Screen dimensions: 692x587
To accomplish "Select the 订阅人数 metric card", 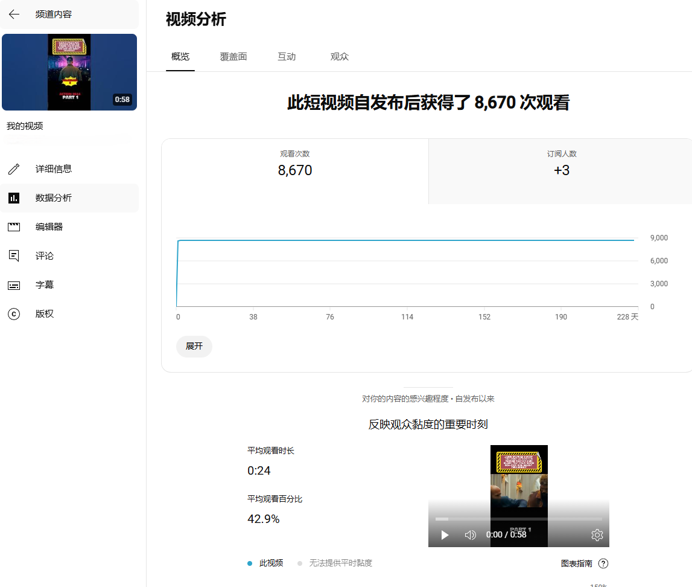I will pyautogui.click(x=560, y=172).
